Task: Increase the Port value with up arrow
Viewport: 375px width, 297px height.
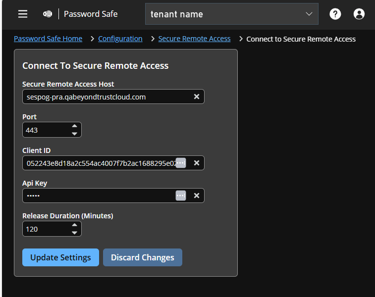Action: coord(75,126)
